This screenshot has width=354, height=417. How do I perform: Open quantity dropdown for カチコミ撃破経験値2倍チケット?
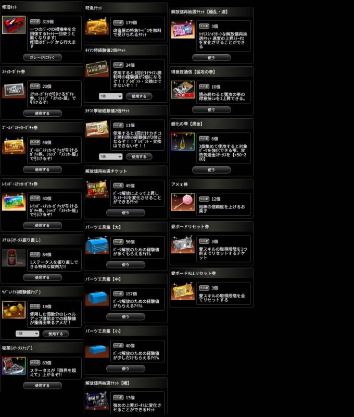111,157
